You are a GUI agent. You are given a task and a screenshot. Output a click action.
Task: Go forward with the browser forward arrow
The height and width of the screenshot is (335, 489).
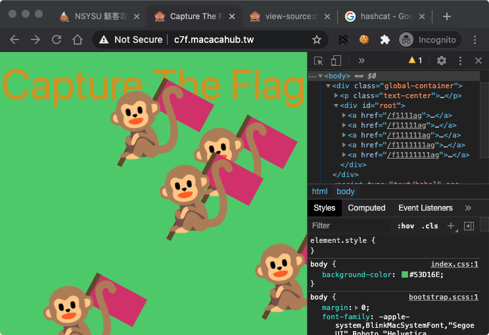(x=35, y=39)
